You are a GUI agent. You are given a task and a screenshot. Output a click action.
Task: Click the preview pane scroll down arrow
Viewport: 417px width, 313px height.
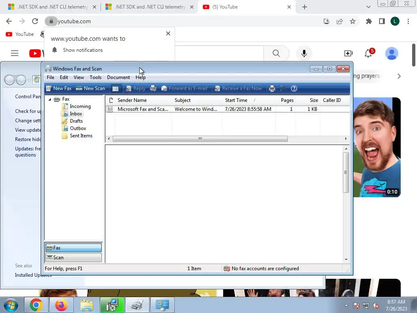tap(346, 259)
